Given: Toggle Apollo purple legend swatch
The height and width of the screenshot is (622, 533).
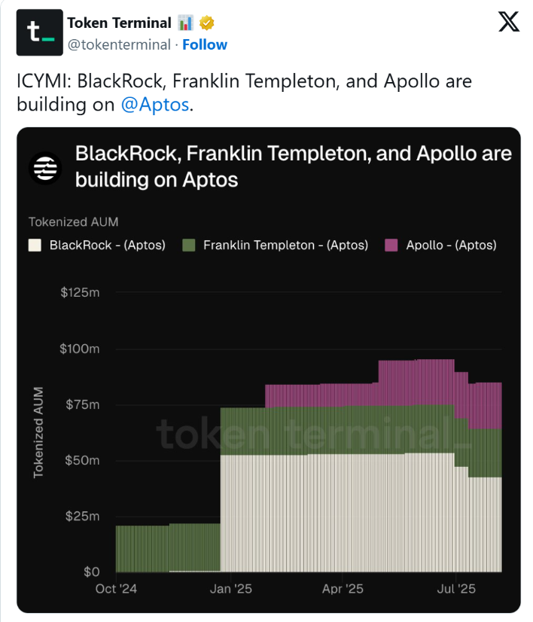Looking at the screenshot, I should point(391,245).
